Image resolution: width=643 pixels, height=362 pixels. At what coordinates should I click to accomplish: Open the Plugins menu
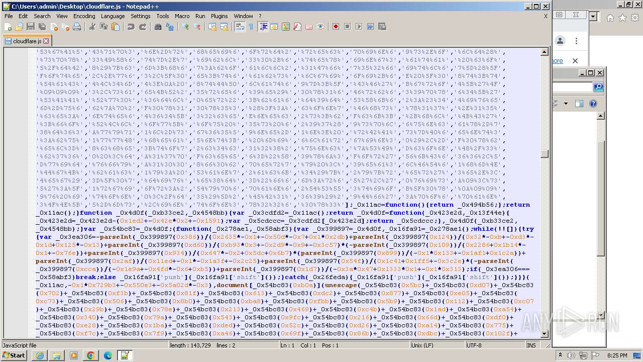219,16
